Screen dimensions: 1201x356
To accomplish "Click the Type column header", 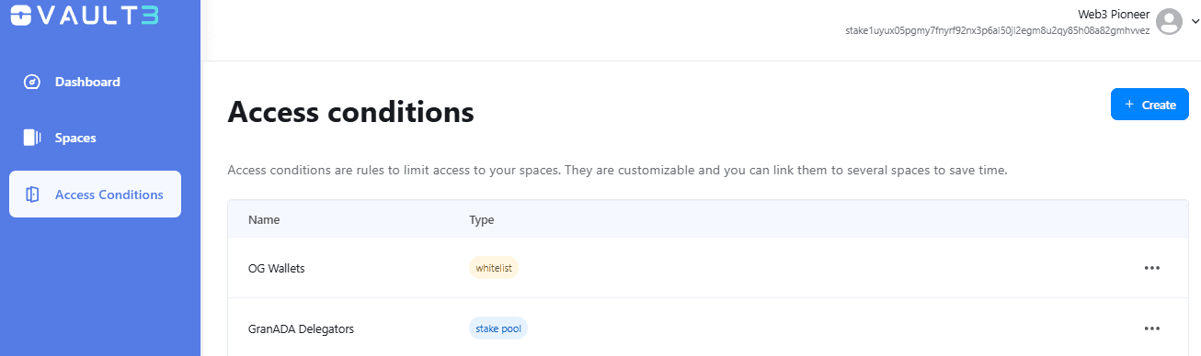I will pos(482,220).
